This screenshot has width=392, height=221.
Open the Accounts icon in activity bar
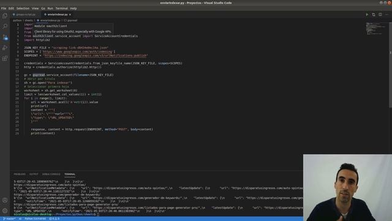point(5,200)
